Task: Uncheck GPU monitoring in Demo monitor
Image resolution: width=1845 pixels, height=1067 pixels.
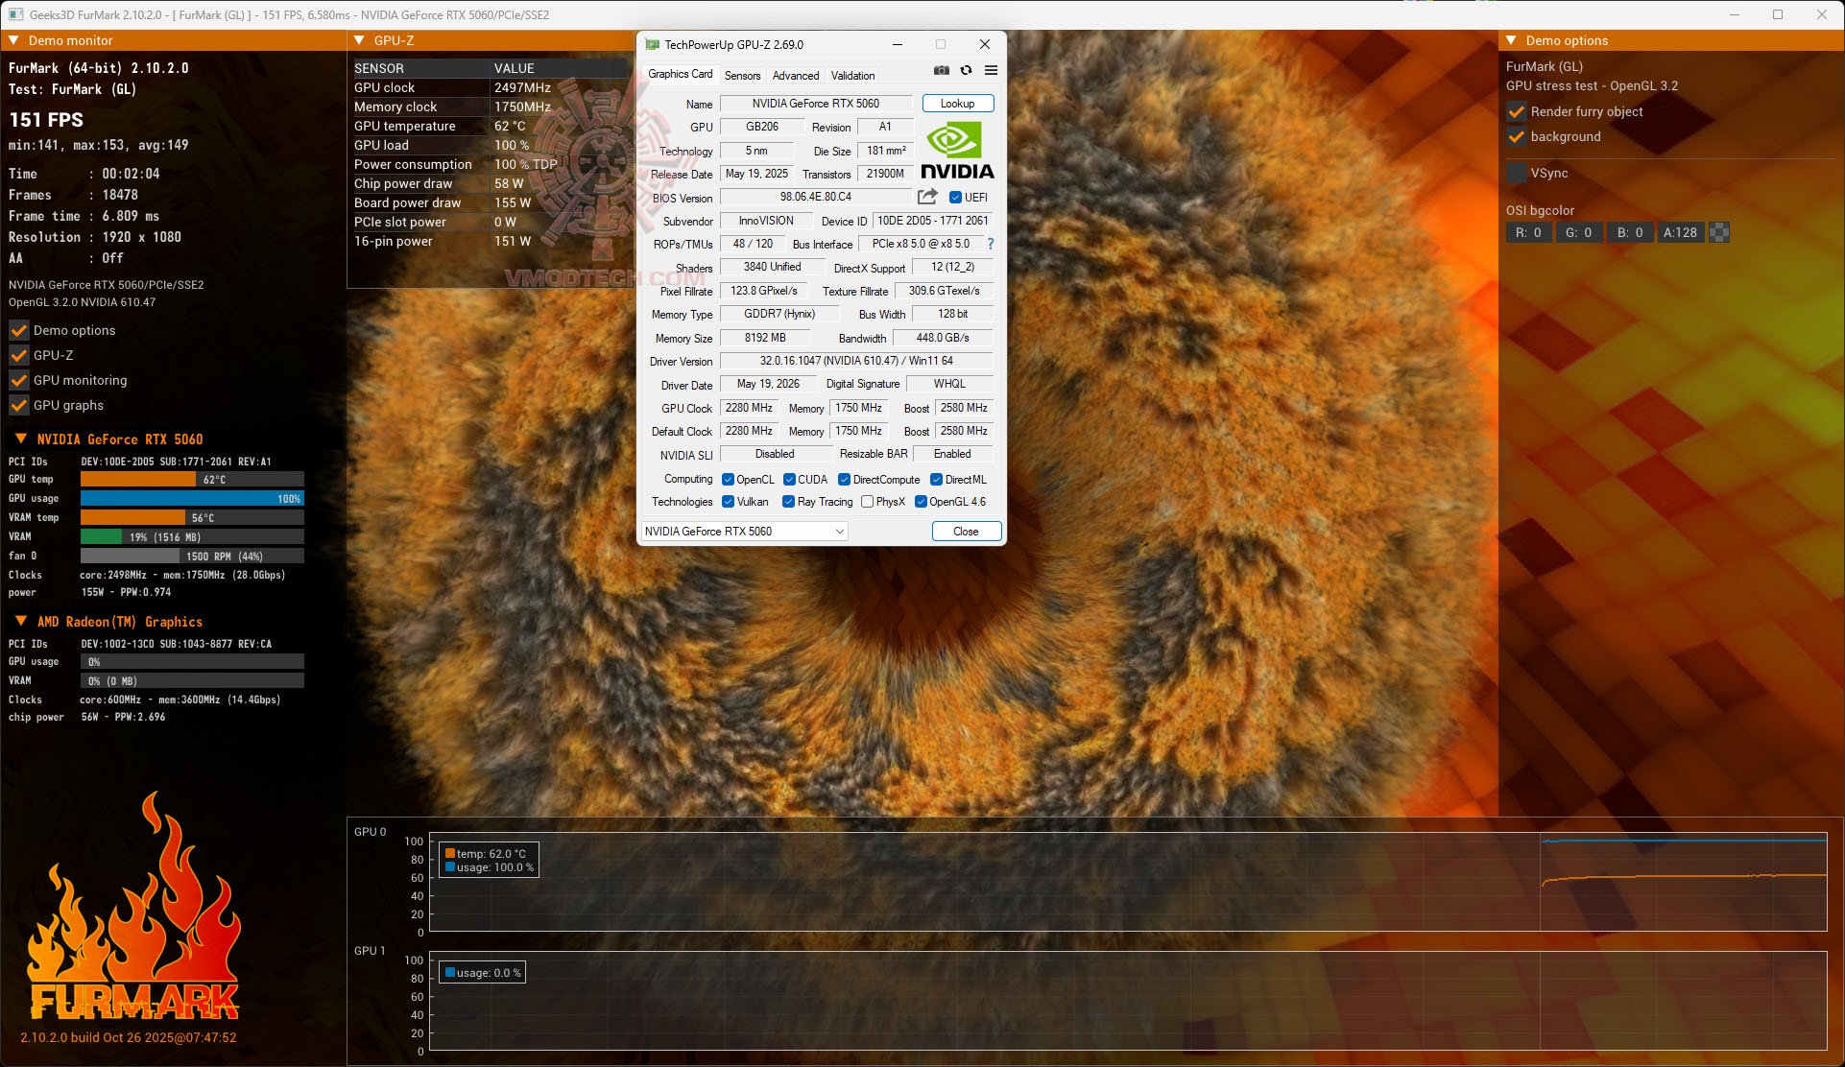Action: tap(19, 380)
